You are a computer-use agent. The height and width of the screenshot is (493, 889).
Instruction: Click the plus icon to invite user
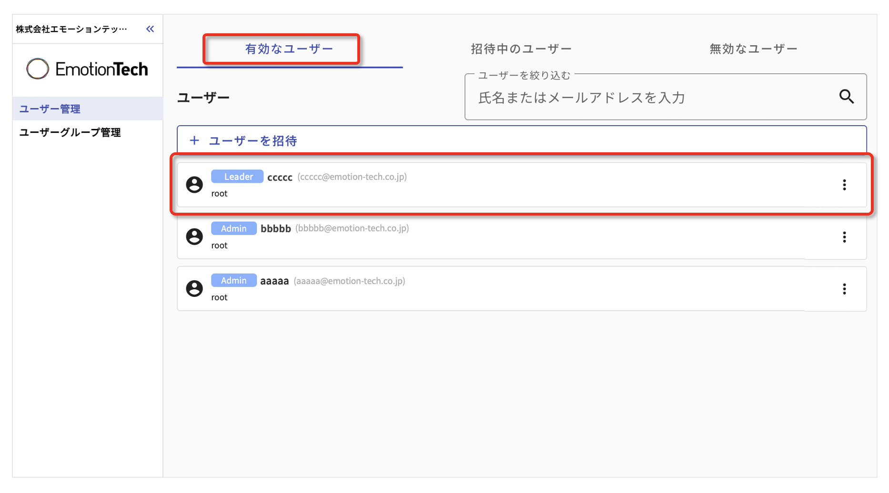[194, 140]
